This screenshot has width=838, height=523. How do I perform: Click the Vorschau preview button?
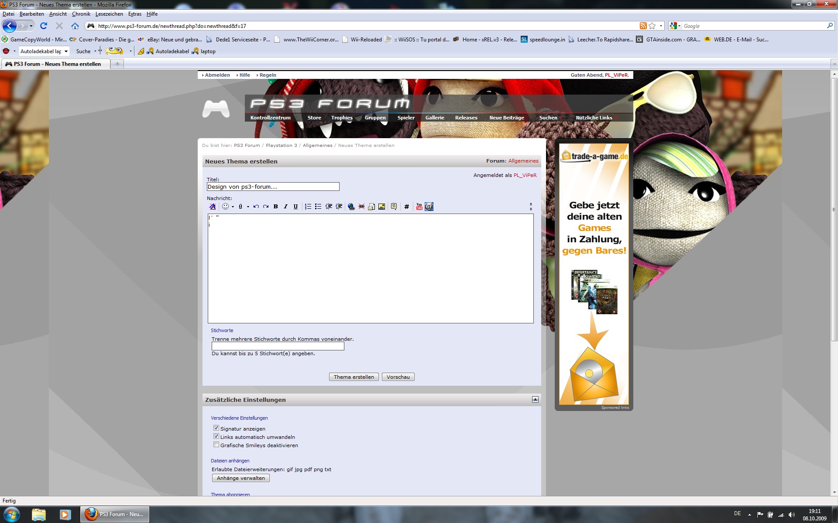398,377
